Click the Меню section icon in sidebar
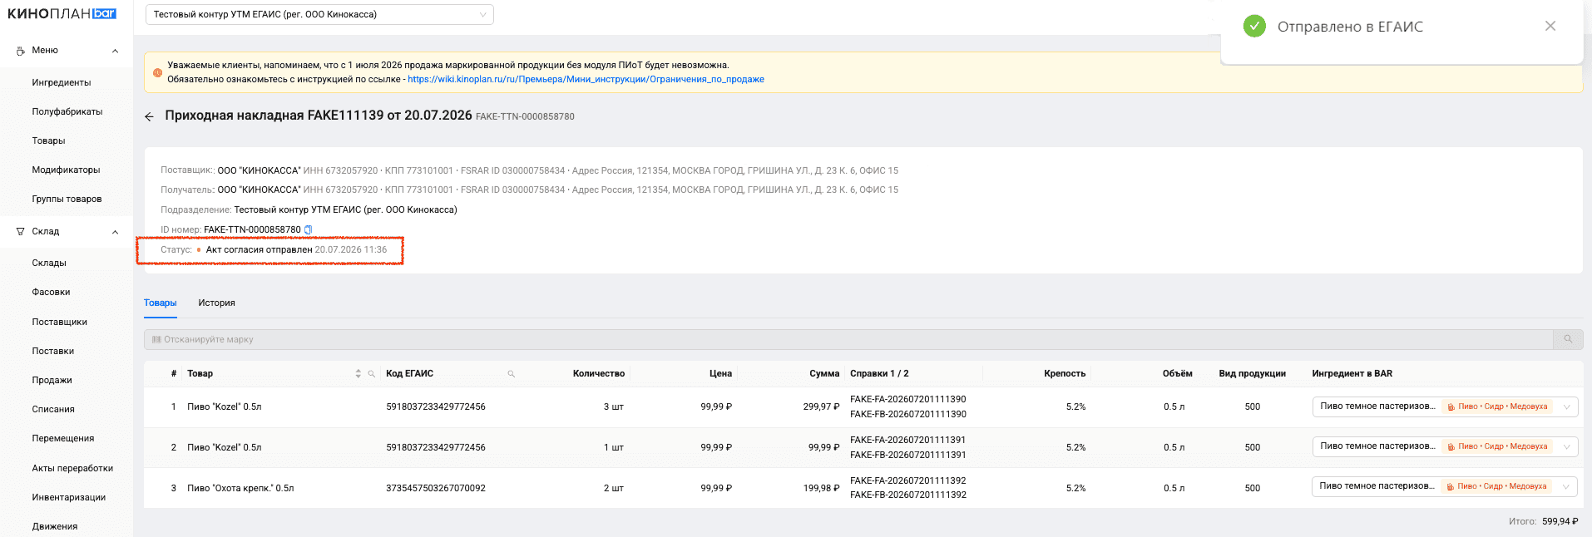 [x=21, y=51]
